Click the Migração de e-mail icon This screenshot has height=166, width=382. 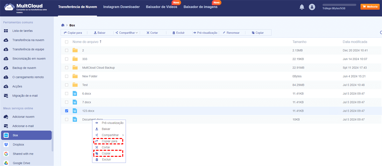click(x=6, y=95)
